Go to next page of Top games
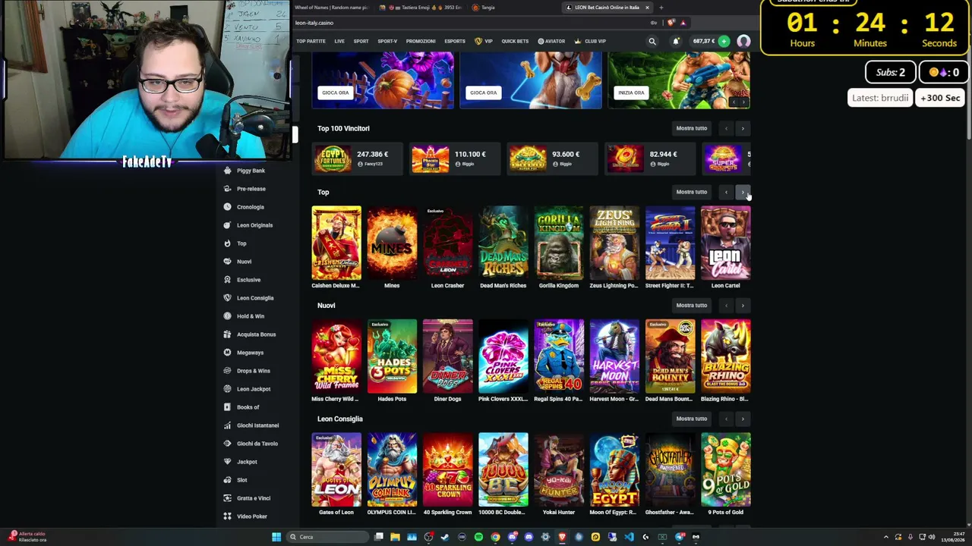The image size is (972, 546). (x=743, y=192)
